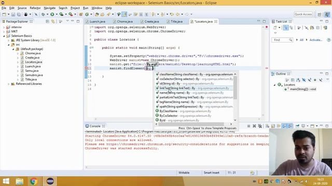Click the Open Perspective icon near Quick Access
332x186 pixels.
click(320, 14)
